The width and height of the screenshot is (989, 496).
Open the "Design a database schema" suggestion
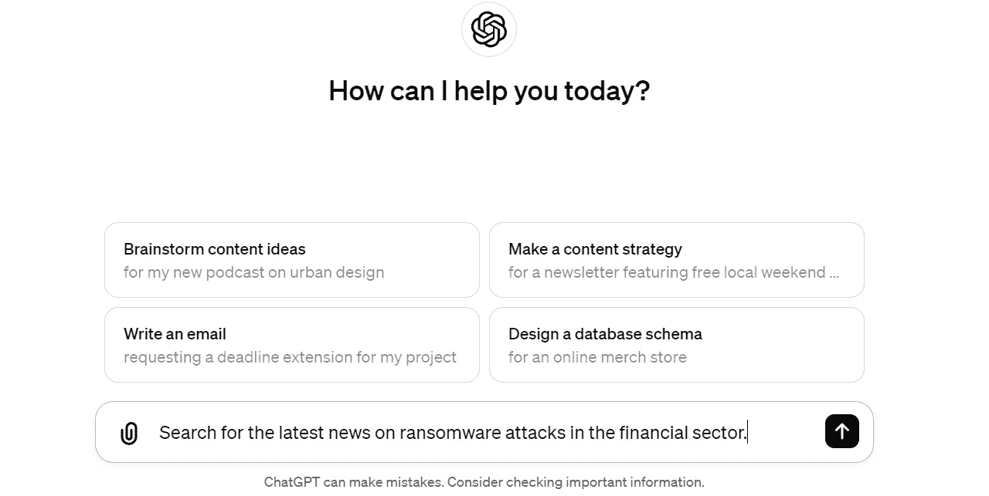click(677, 345)
